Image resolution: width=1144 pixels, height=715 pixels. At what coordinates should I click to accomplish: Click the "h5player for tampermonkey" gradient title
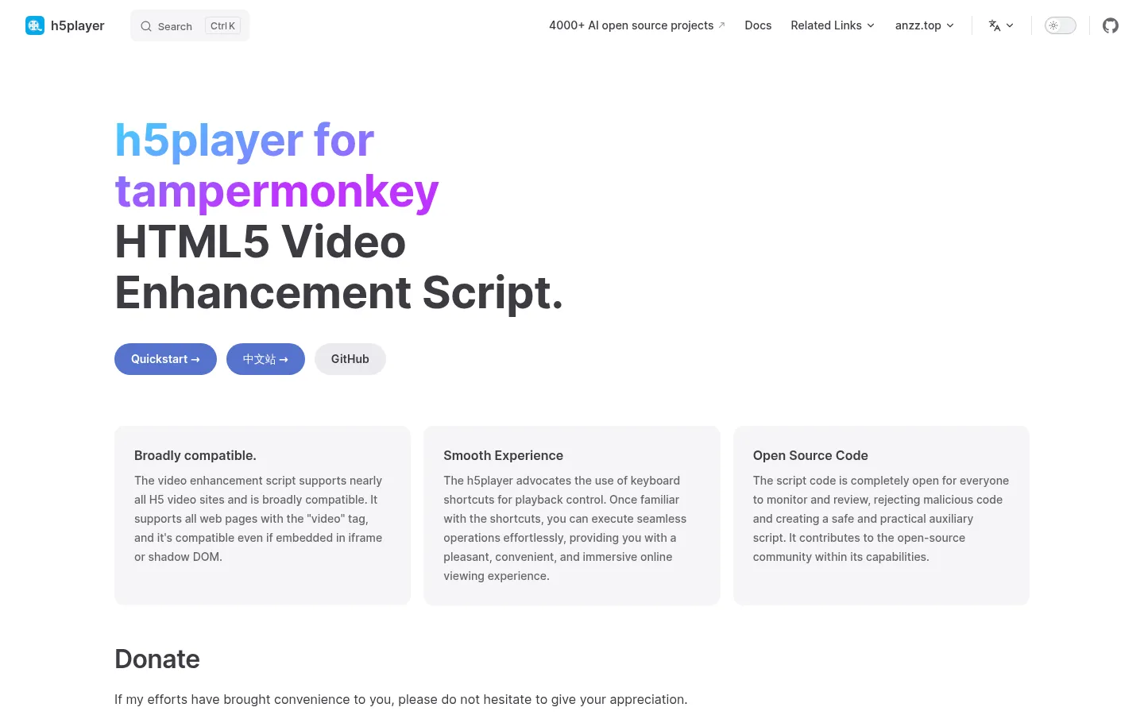276,165
